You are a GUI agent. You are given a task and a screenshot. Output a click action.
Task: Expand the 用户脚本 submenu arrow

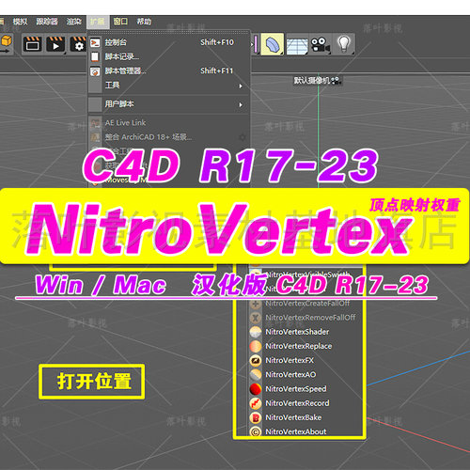[241, 104]
